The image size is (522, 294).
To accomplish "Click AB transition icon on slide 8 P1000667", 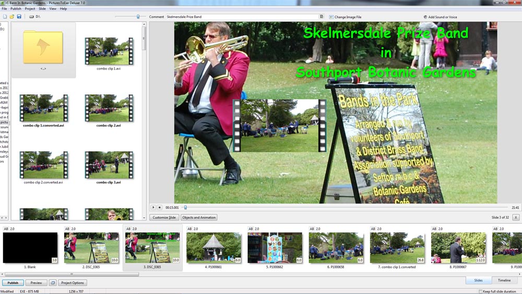I will click(x=434, y=229).
